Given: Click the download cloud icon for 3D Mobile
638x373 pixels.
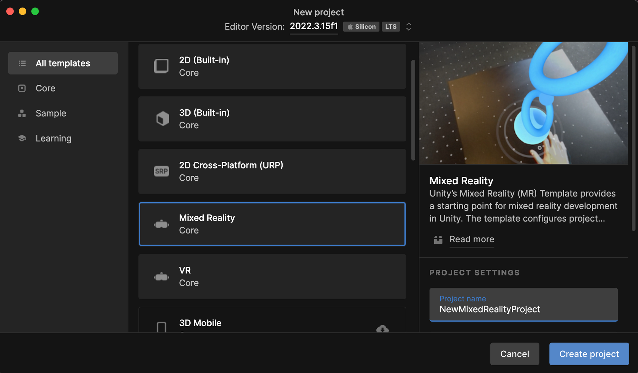Looking at the screenshot, I should point(382,330).
